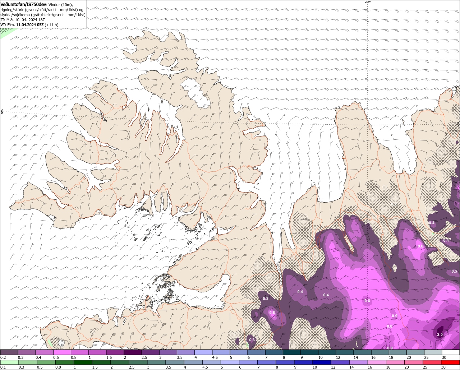This screenshot has width=460, height=370.
Task: Click the pink 20 swatch in rain scale
Action: coord(414,362)
